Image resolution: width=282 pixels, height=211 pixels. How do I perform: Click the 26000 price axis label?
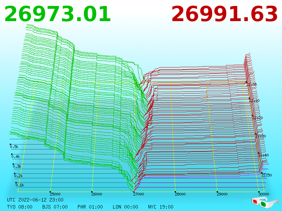(x=97, y=194)
